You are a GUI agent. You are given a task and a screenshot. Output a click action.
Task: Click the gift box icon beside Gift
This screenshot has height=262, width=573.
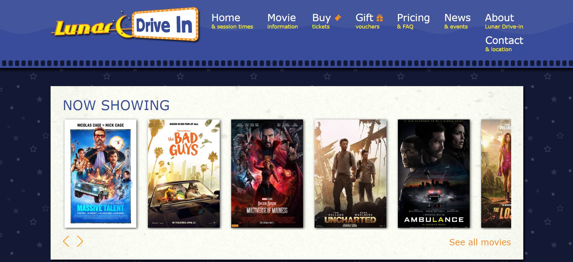380,18
